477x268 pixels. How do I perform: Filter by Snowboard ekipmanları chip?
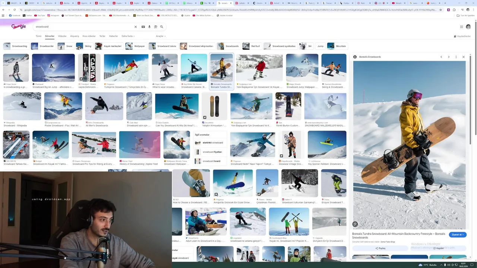click(x=197, y=46)
